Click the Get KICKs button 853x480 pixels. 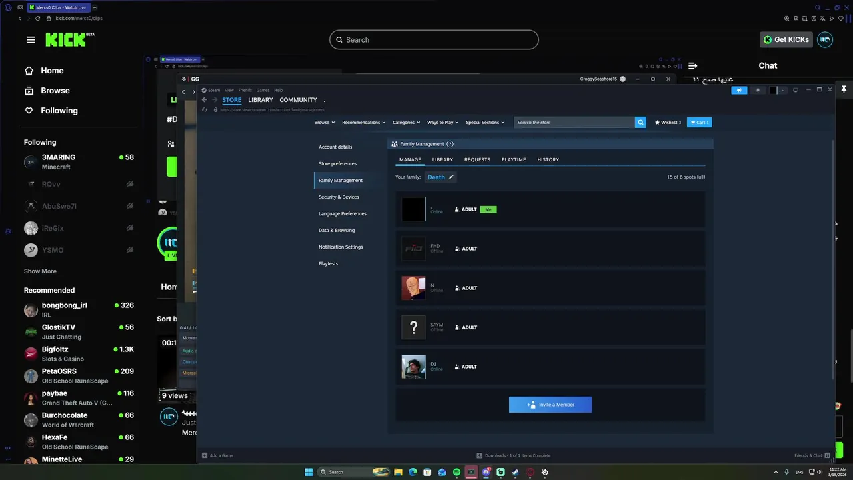point(786,40)
